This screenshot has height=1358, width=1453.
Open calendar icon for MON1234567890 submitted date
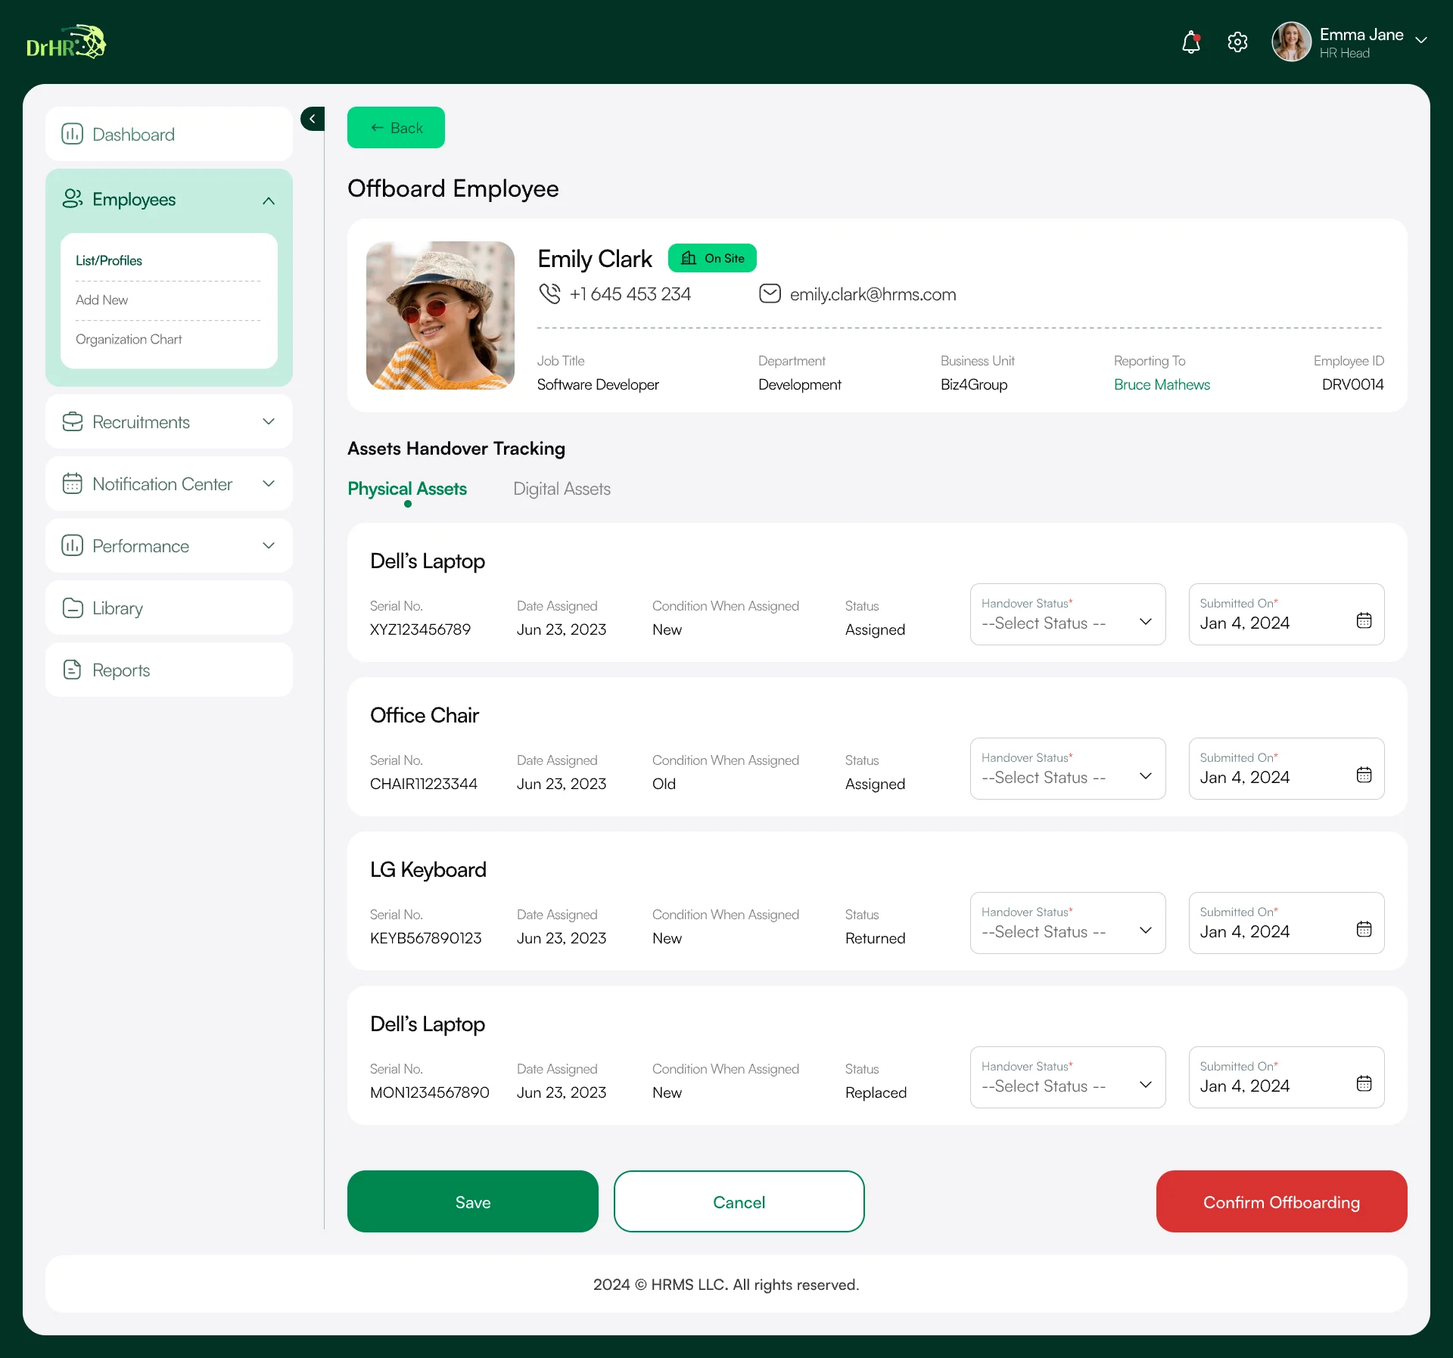pyautogui.click(x=1364, y=1083)
